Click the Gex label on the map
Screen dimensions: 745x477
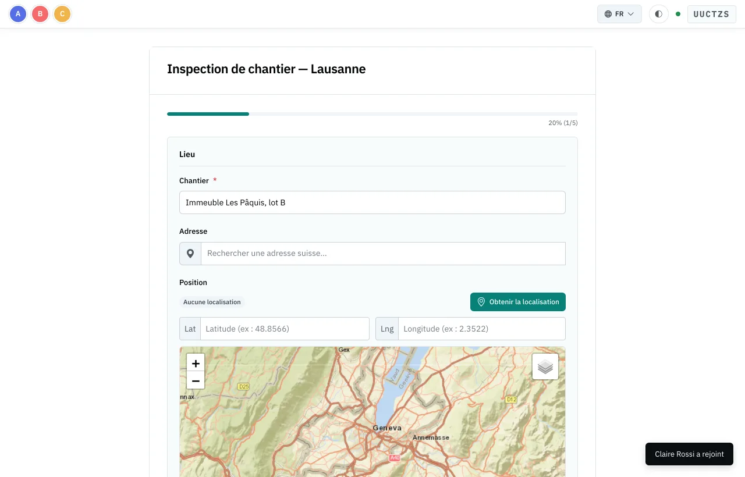(x=344, y=350)
